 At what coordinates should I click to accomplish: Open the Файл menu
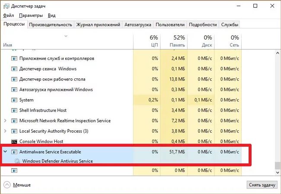[x=8, y=16]
